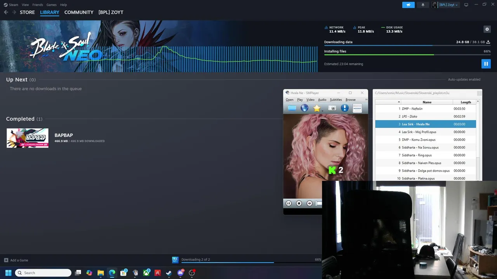Open the COMMUNITY tab
The image size is (497, 279).
(x=79, y=12)
